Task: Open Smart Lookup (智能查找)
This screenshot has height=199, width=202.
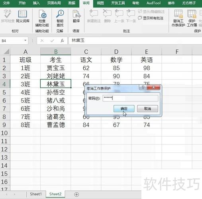Action: pyautogui.click(x=60, y=18)
